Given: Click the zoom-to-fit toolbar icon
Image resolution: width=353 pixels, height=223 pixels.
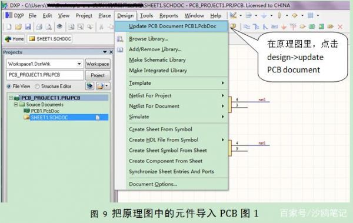Looking at the screenshot, I should point(71,27).
